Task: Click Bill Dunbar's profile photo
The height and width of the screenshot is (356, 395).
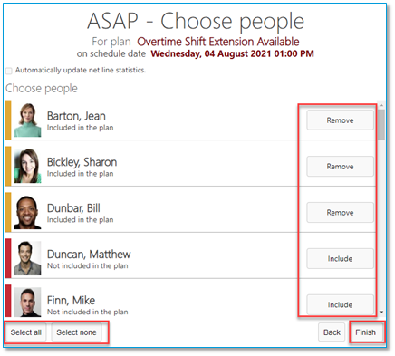Action: point(27,212)
